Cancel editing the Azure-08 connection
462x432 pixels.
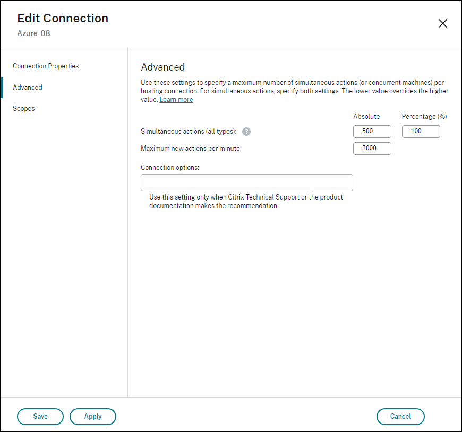[x=400, y=417]
